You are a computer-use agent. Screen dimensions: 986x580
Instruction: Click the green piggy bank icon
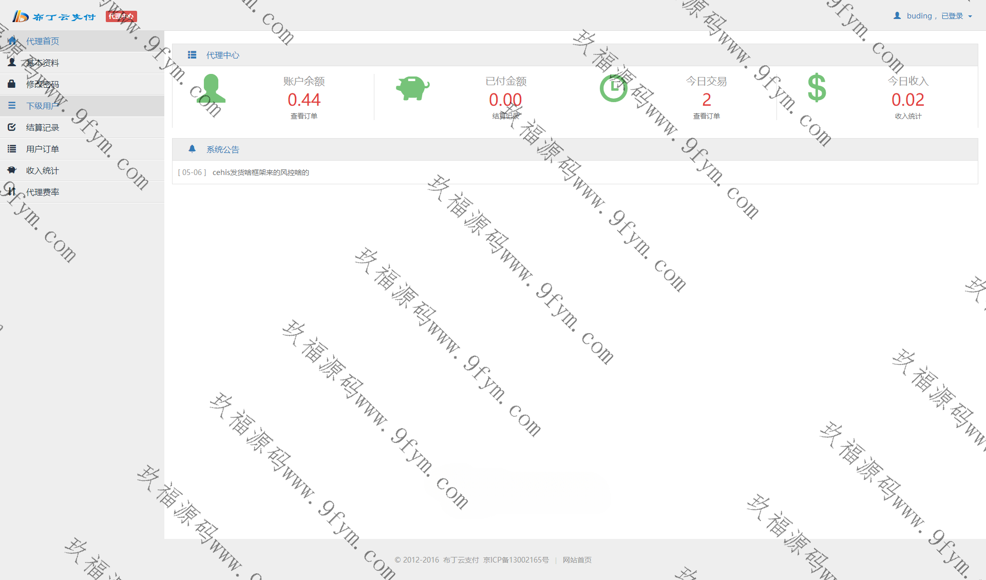[x=412, y=88]
